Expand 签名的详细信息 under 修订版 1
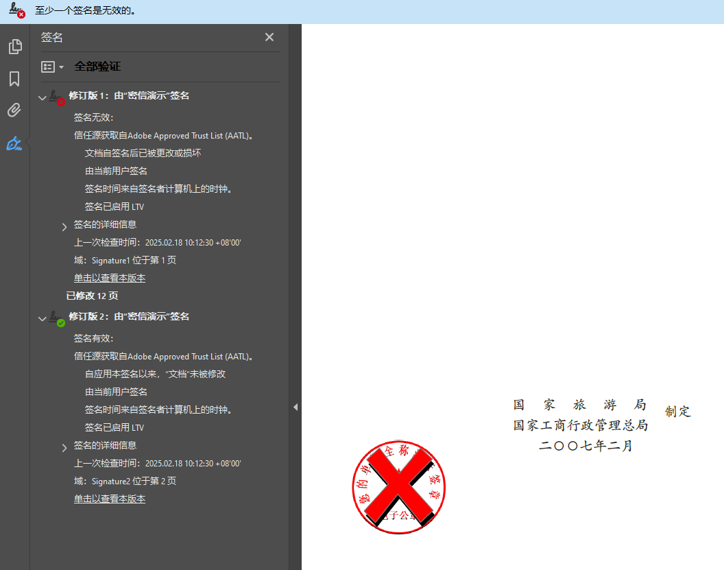 pyautogui.click(x=64, y=226)
